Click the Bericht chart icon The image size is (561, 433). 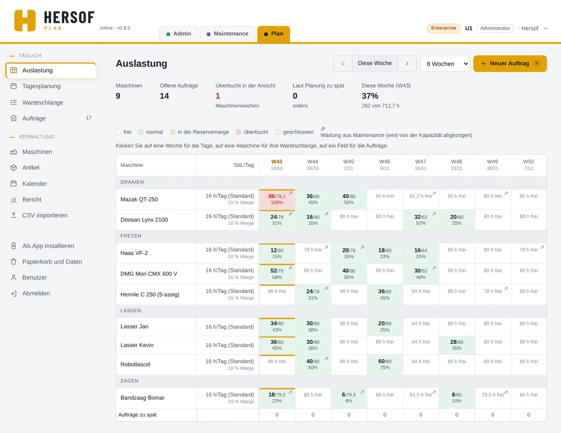tap(14, 199)
